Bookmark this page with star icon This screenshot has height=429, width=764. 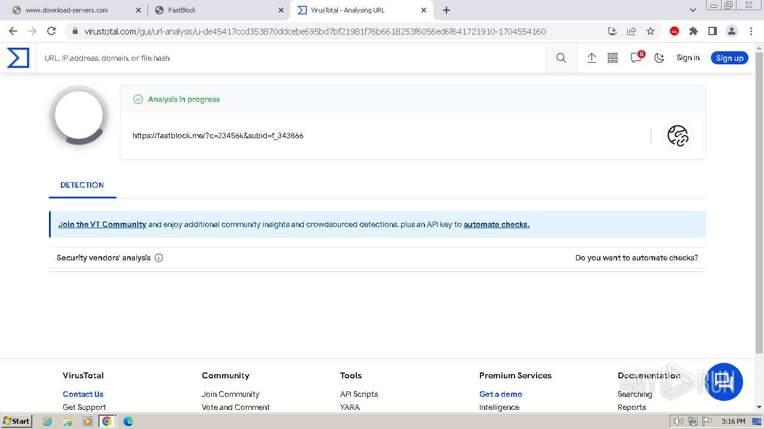click(x=651, y=31)
